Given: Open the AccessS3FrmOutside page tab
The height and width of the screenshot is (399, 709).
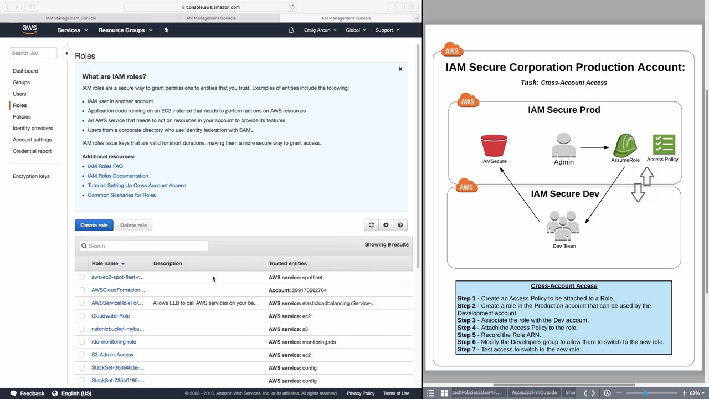Looking at the screenshot, I should click(x=534, y=393).
